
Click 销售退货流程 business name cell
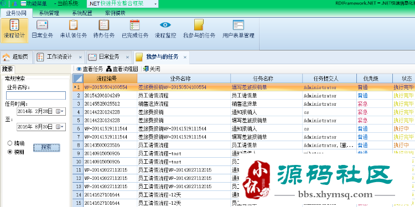pyautogui.click(x=184, y=104)
